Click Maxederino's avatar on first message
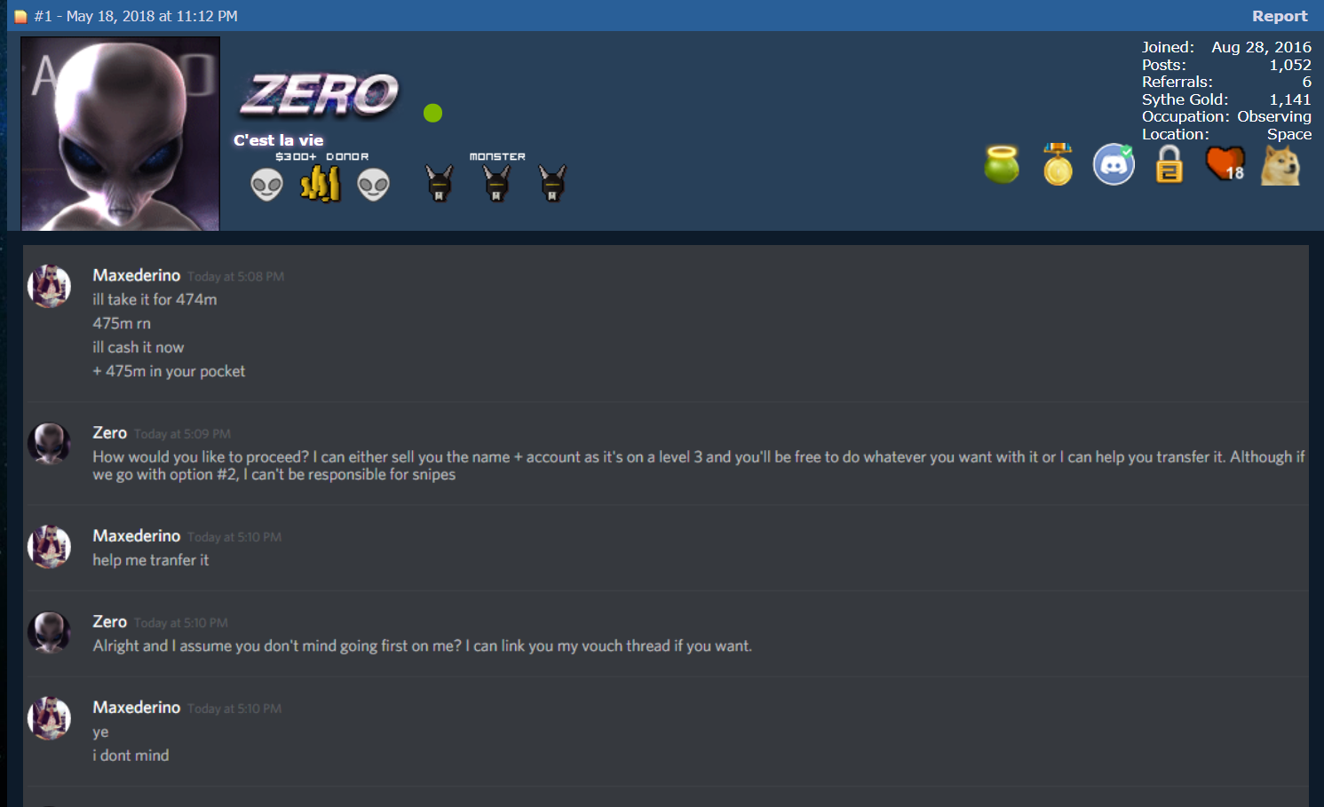The image size is (1324, 807). 50,286
